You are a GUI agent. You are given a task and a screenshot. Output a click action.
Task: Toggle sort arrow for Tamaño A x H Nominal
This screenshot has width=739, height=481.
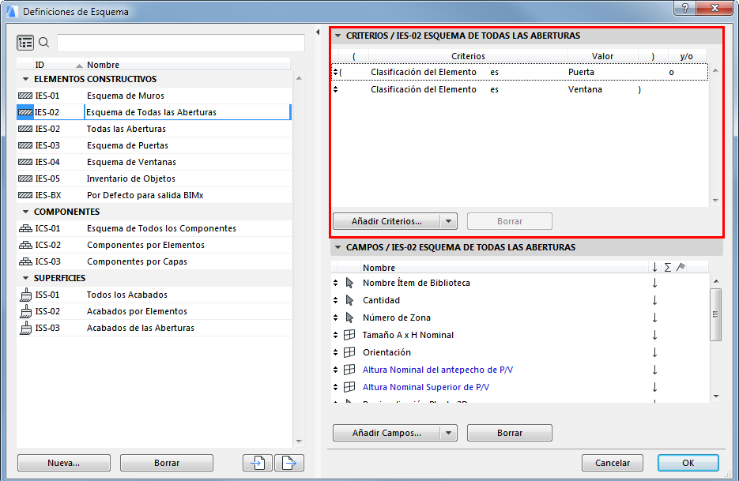pyautogui.click(x=654, y=335)
